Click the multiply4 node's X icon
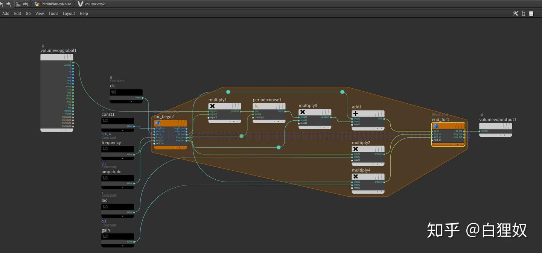 click(356, 177)
